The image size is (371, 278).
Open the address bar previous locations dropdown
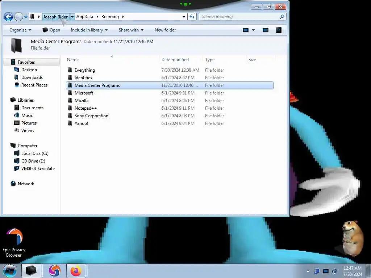[184, 17]
